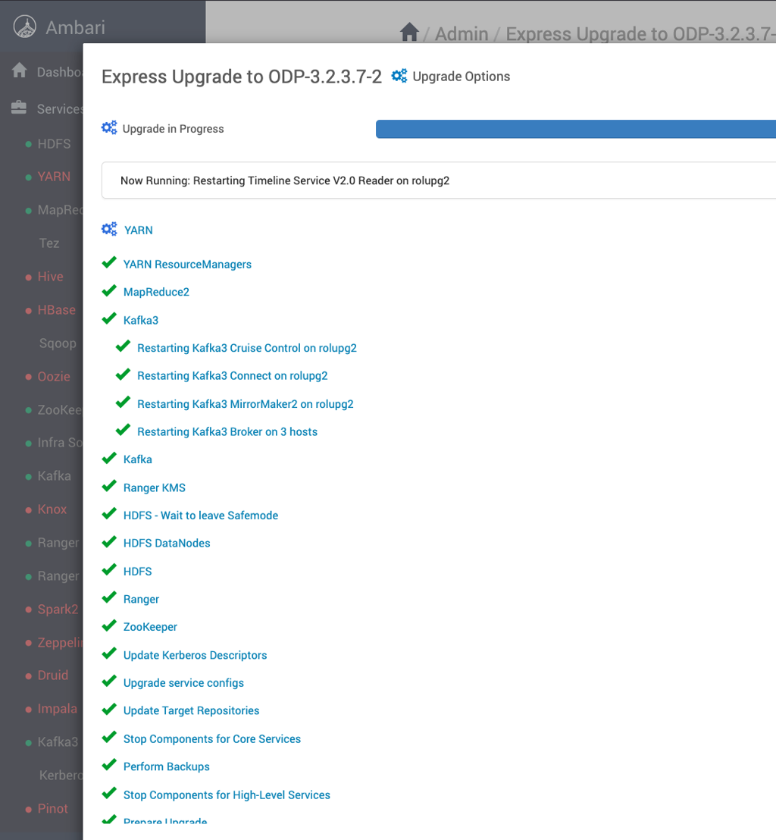Select HBase in sidebar services
The width and height of the screenshot is (776, 840).
pos(56,310)
